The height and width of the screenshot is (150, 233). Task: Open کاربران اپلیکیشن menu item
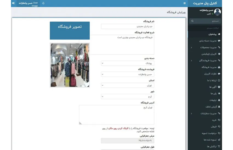click(x=205, y=54)
